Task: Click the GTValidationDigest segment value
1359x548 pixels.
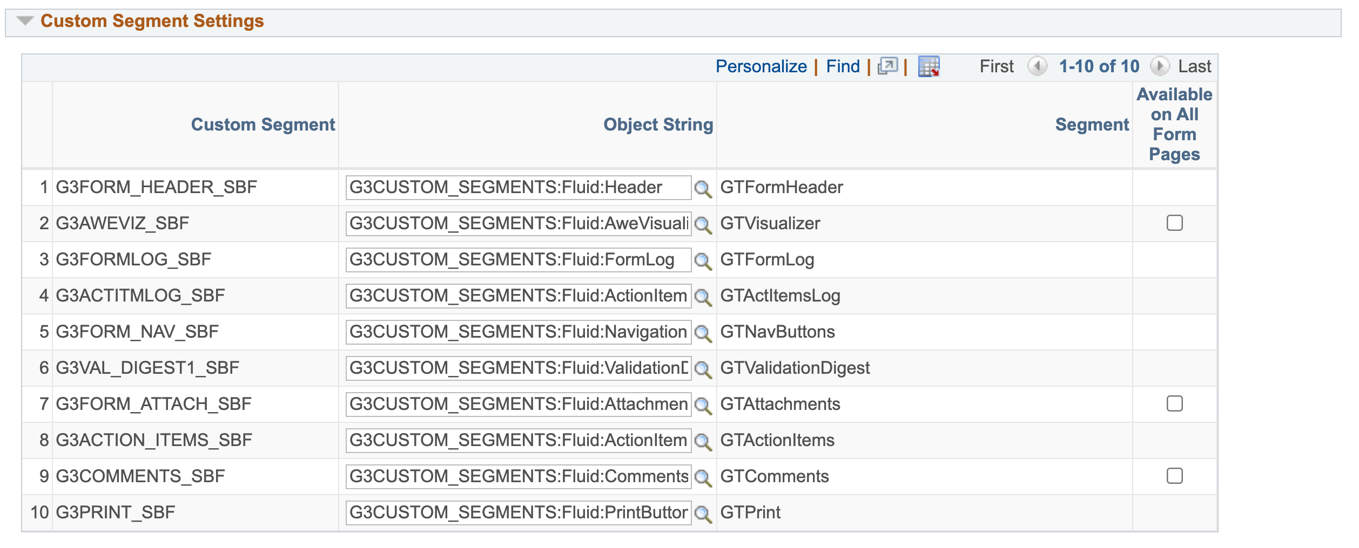Action: pos(795,368)
